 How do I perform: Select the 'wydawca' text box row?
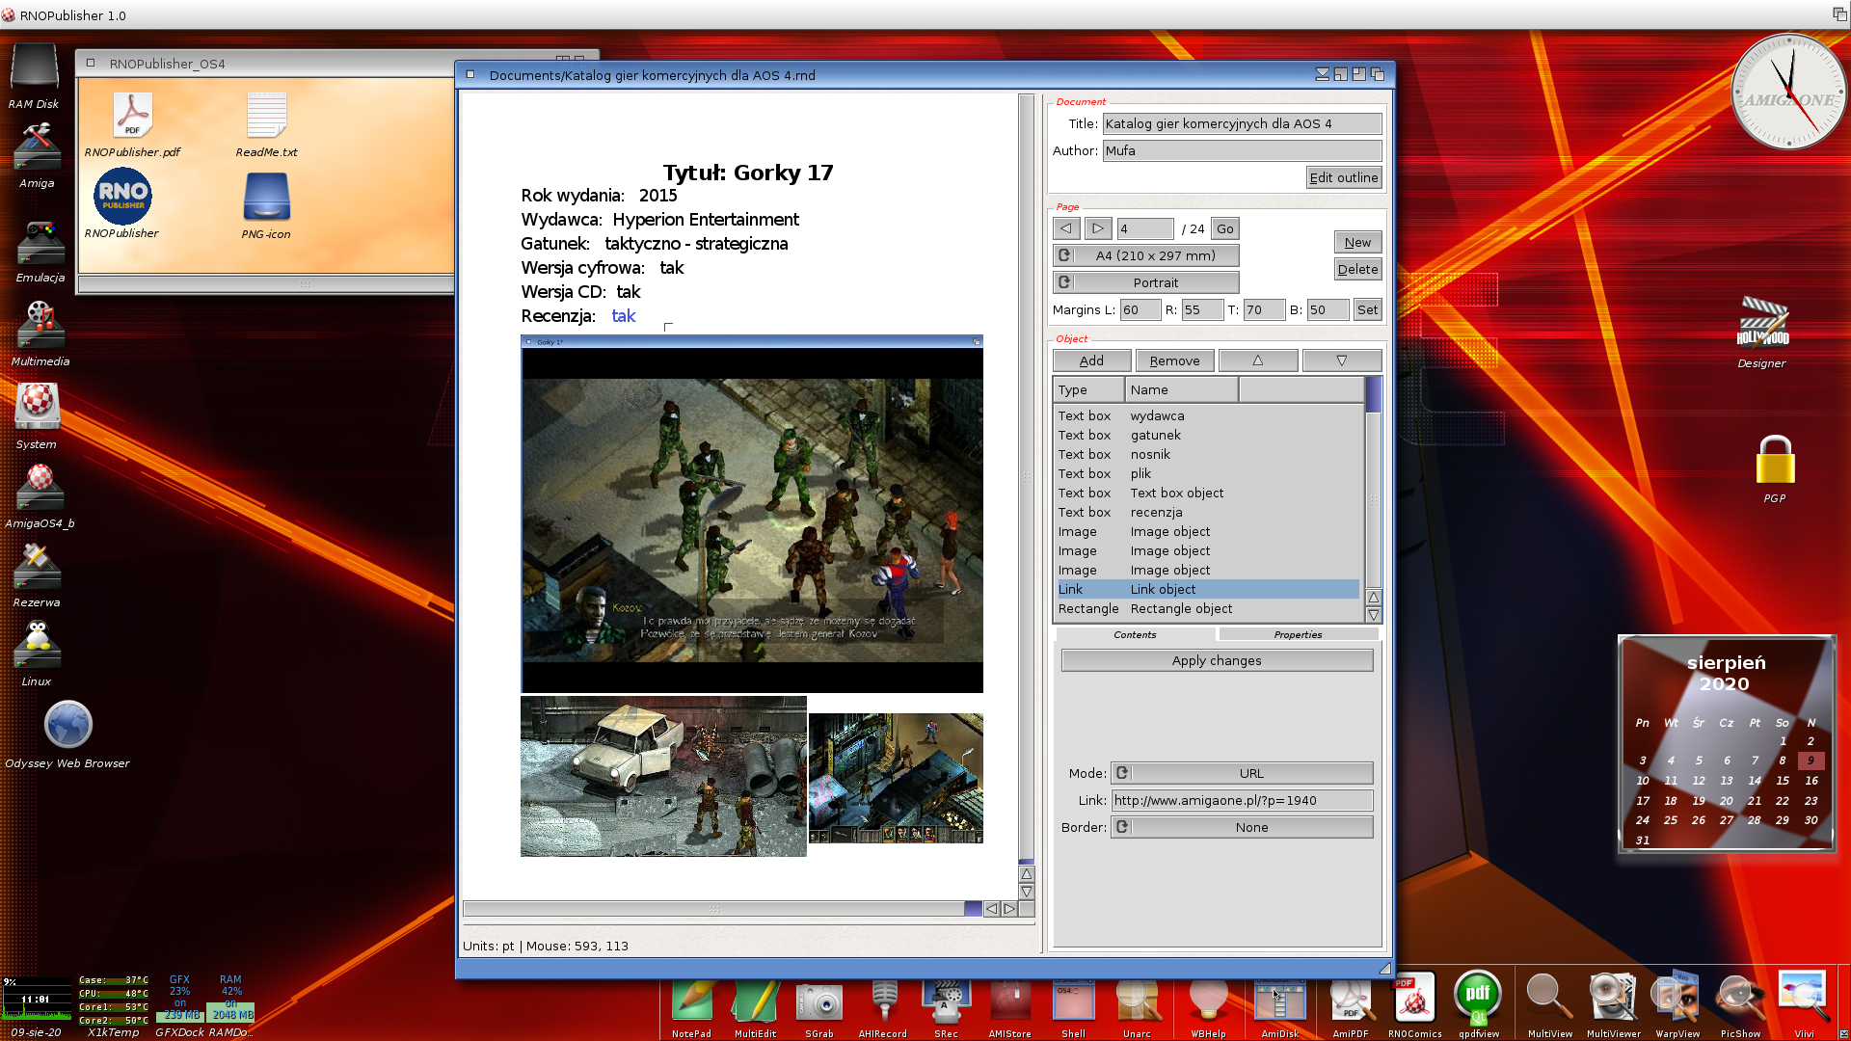tap(1208, 415)
